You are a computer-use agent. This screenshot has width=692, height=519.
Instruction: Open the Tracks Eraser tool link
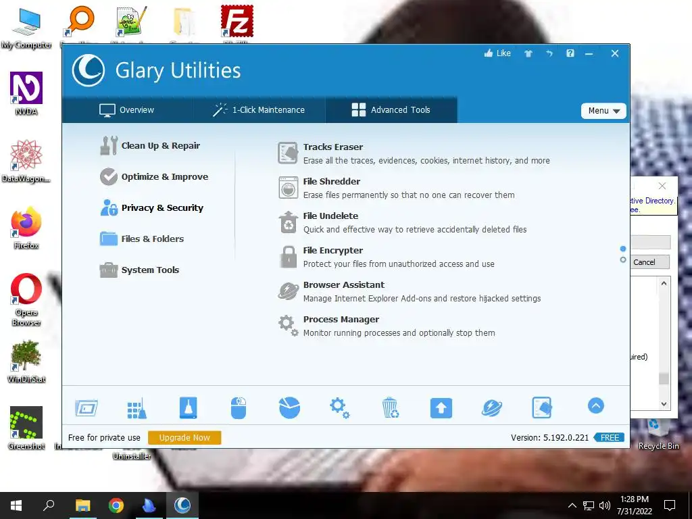coord(332,147)
